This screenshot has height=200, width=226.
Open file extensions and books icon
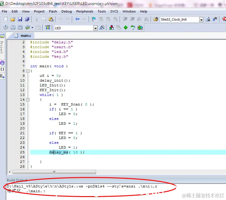pyautogui.click(x=112, y=27)
